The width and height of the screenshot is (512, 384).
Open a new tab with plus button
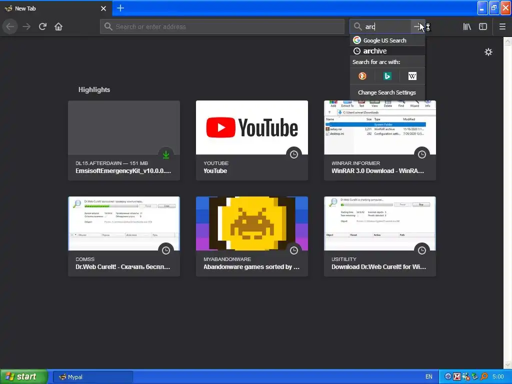pos(120,8)
